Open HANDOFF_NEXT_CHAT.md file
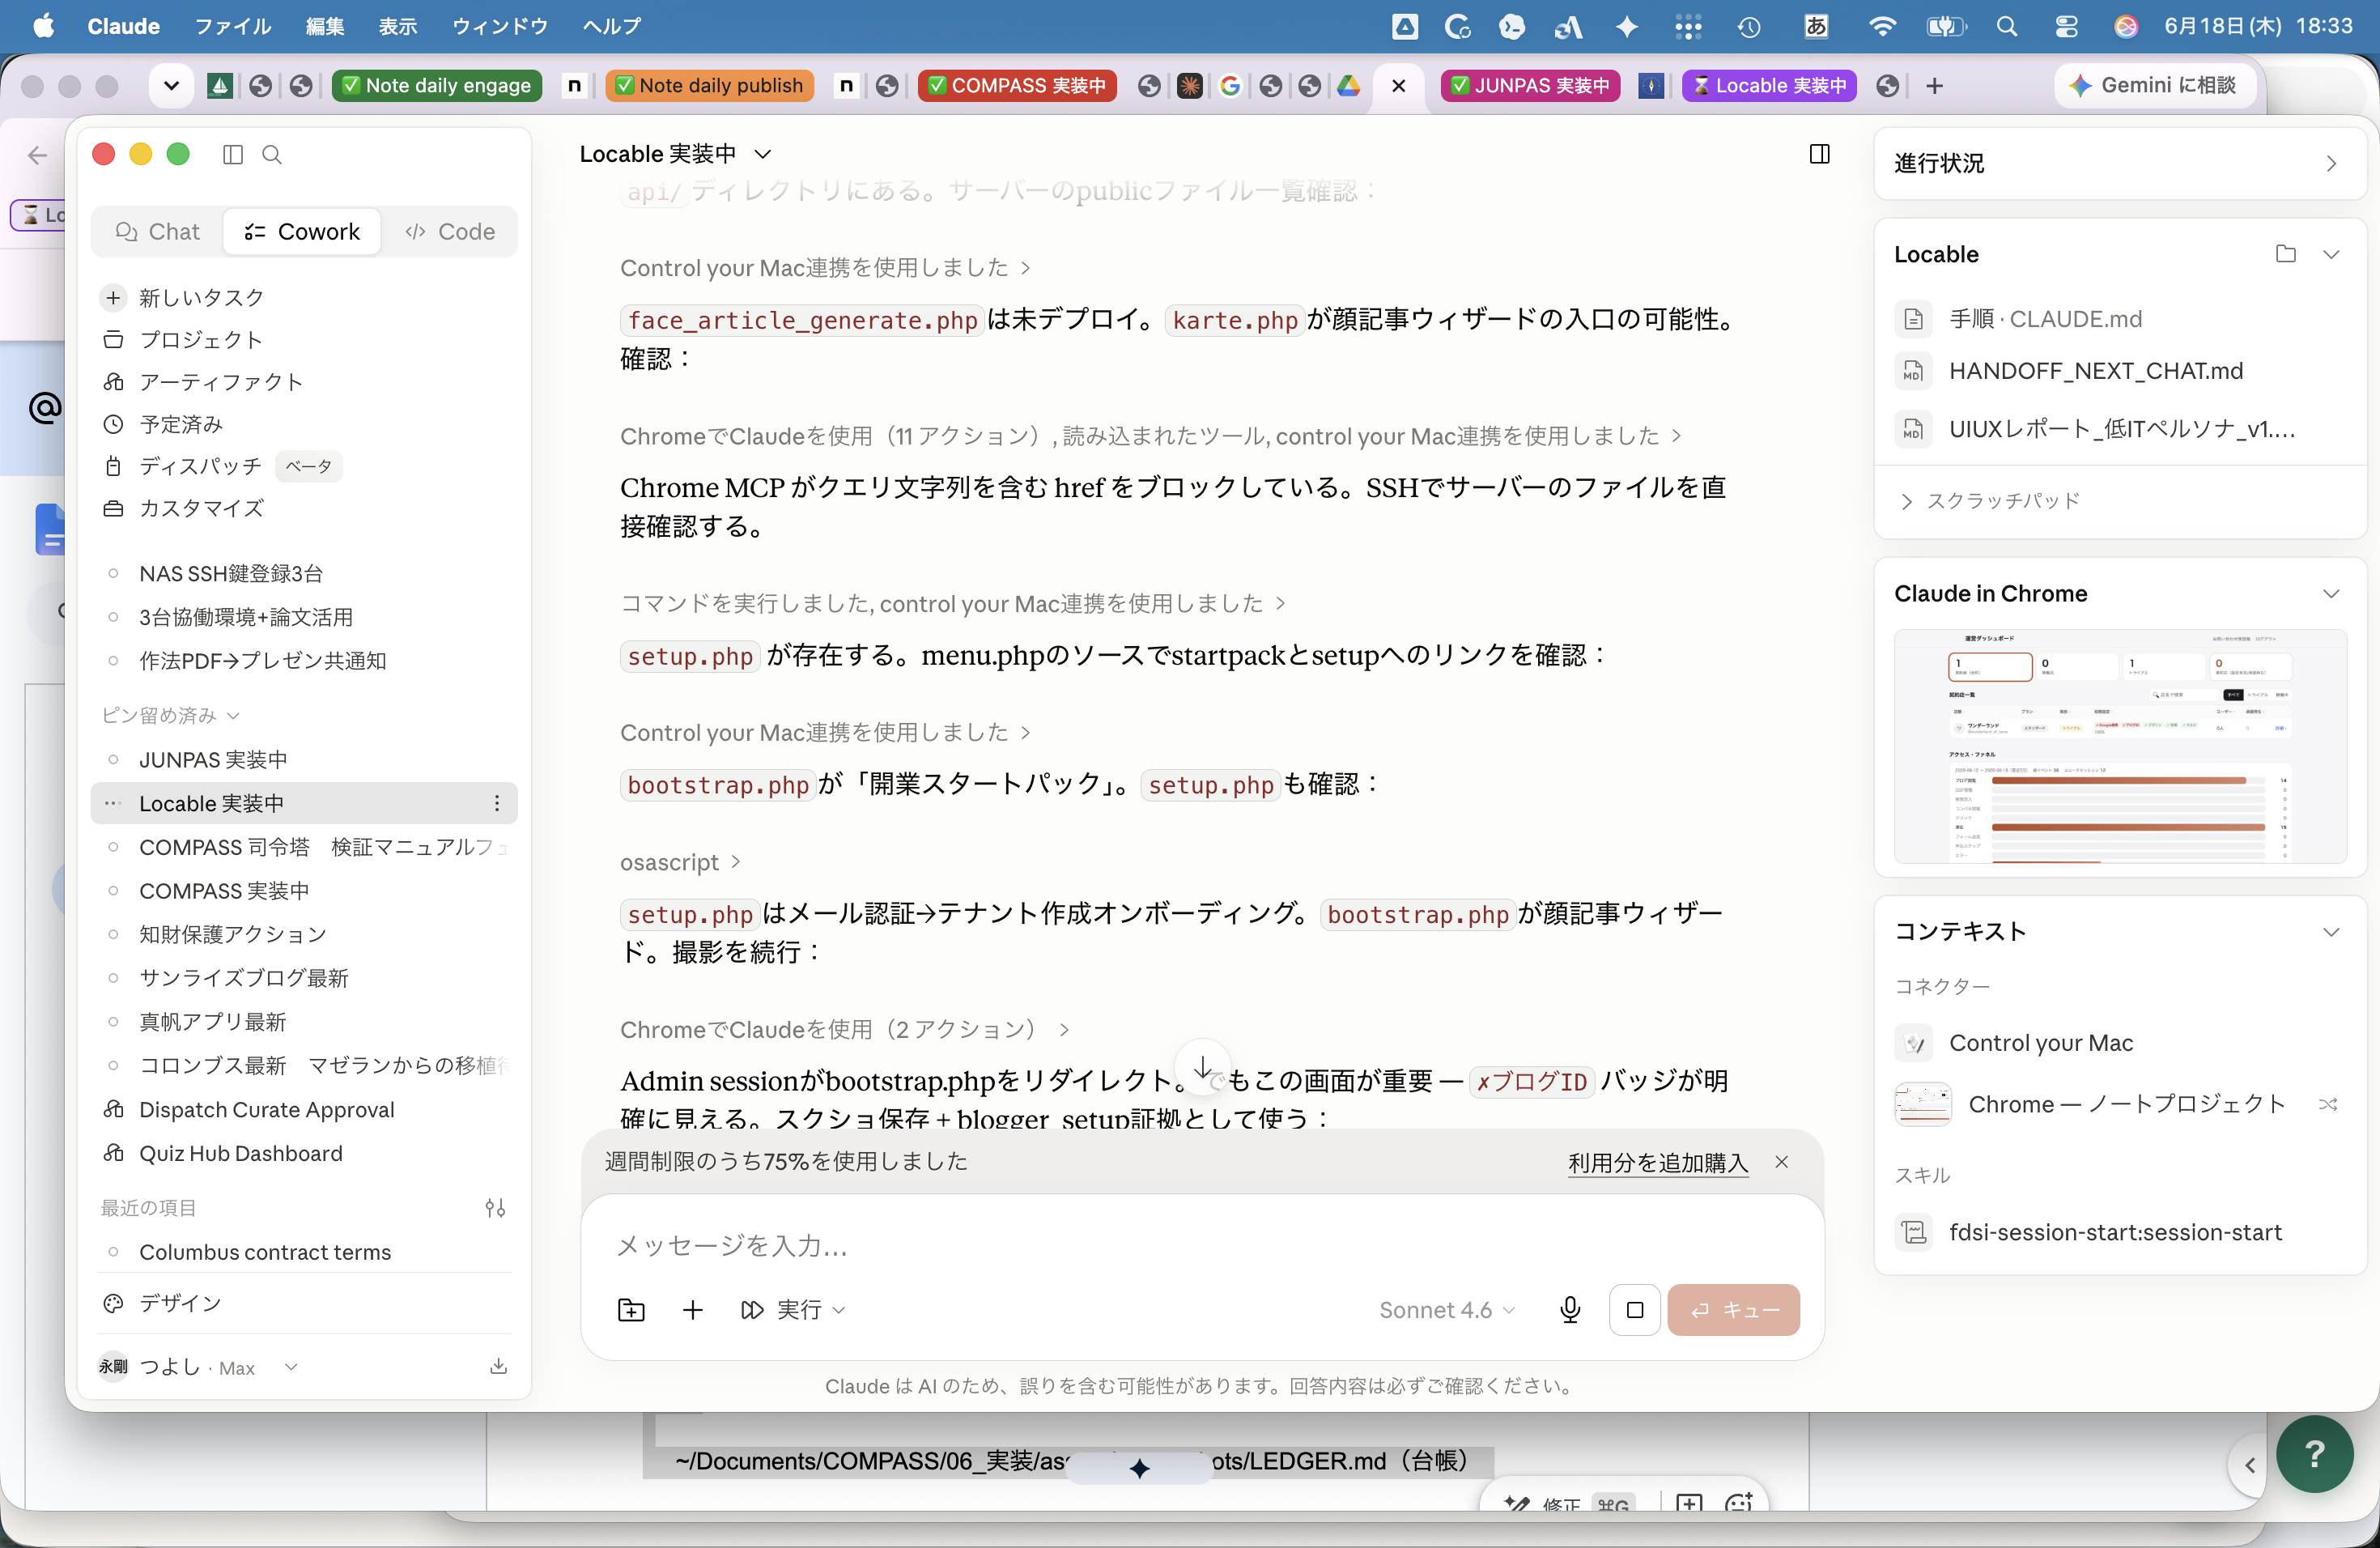This screenshot has width=2380, height=1548. [x=2119, y=371]
